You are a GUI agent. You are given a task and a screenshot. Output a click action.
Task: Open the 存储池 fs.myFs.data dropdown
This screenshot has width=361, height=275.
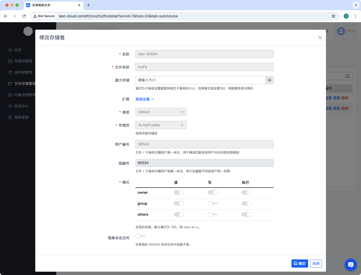coord(161,125)
